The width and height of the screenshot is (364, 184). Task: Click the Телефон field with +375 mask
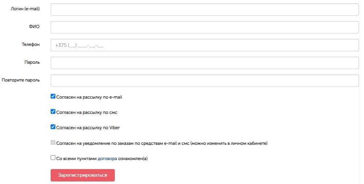[x=204, y=45]
